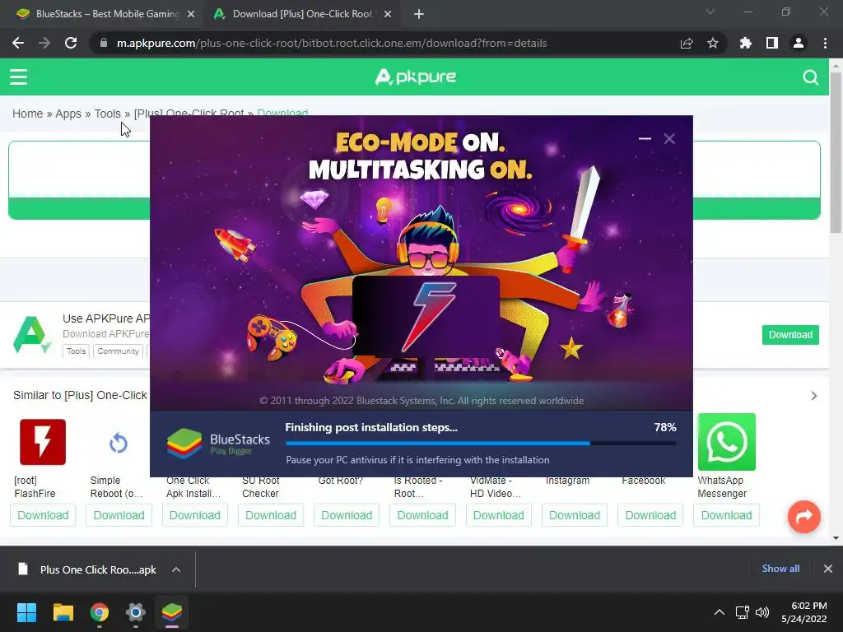Close the downloads bar
843x632 pixels.
click(x=828, y=569)
